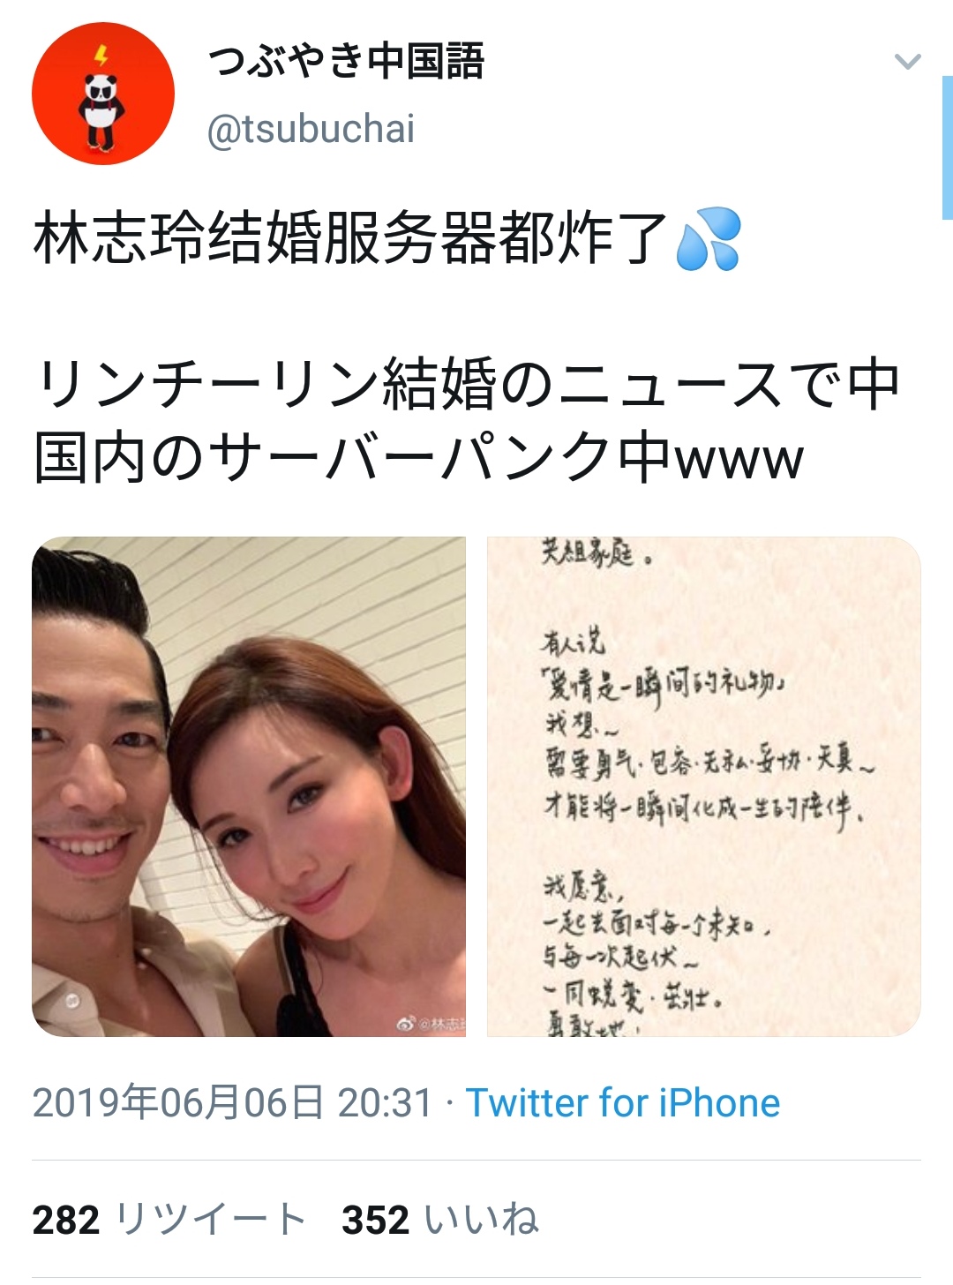
Task: Tap the 2019年06月06日 20:31 timestamp
Action: [232, 1103]
